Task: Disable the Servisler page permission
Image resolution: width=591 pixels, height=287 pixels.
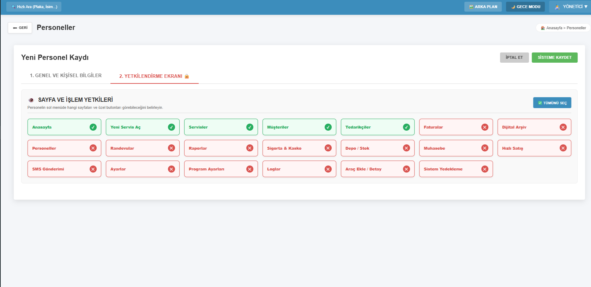Action: [221, 127]
